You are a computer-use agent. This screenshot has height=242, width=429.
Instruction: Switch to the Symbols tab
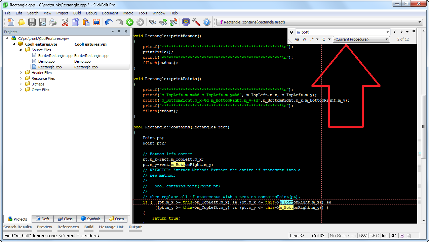click(90, 219)
